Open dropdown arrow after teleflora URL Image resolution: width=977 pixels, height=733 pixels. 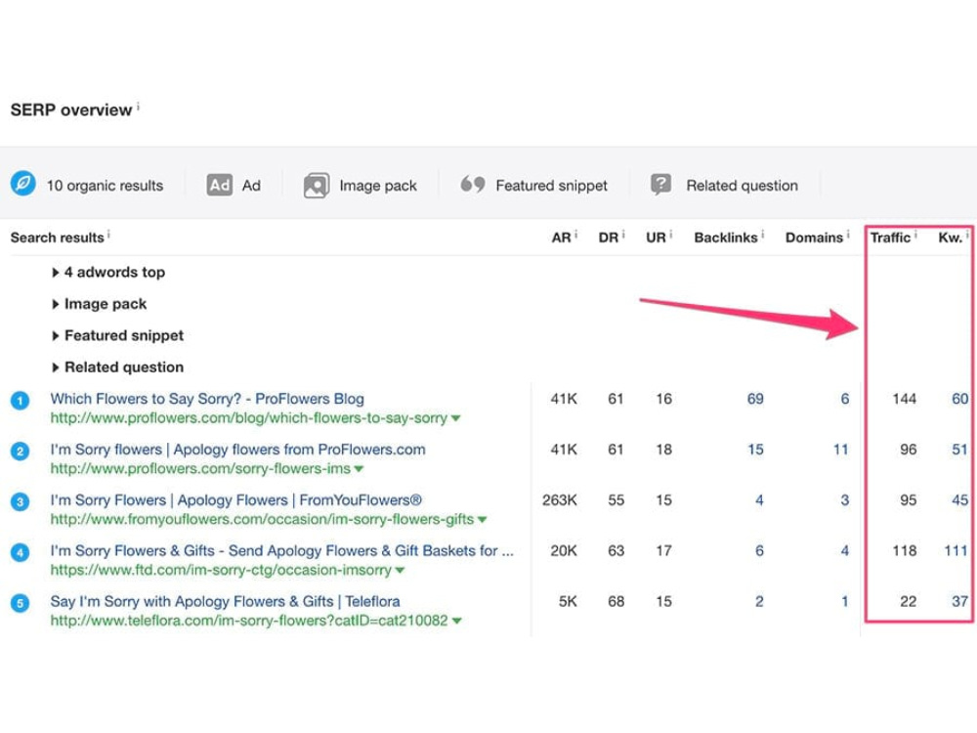457,621
